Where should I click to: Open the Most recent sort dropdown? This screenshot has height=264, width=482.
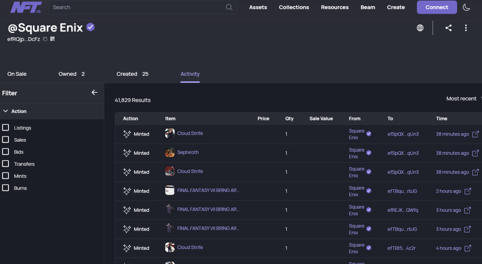click(x=463, y=99)
